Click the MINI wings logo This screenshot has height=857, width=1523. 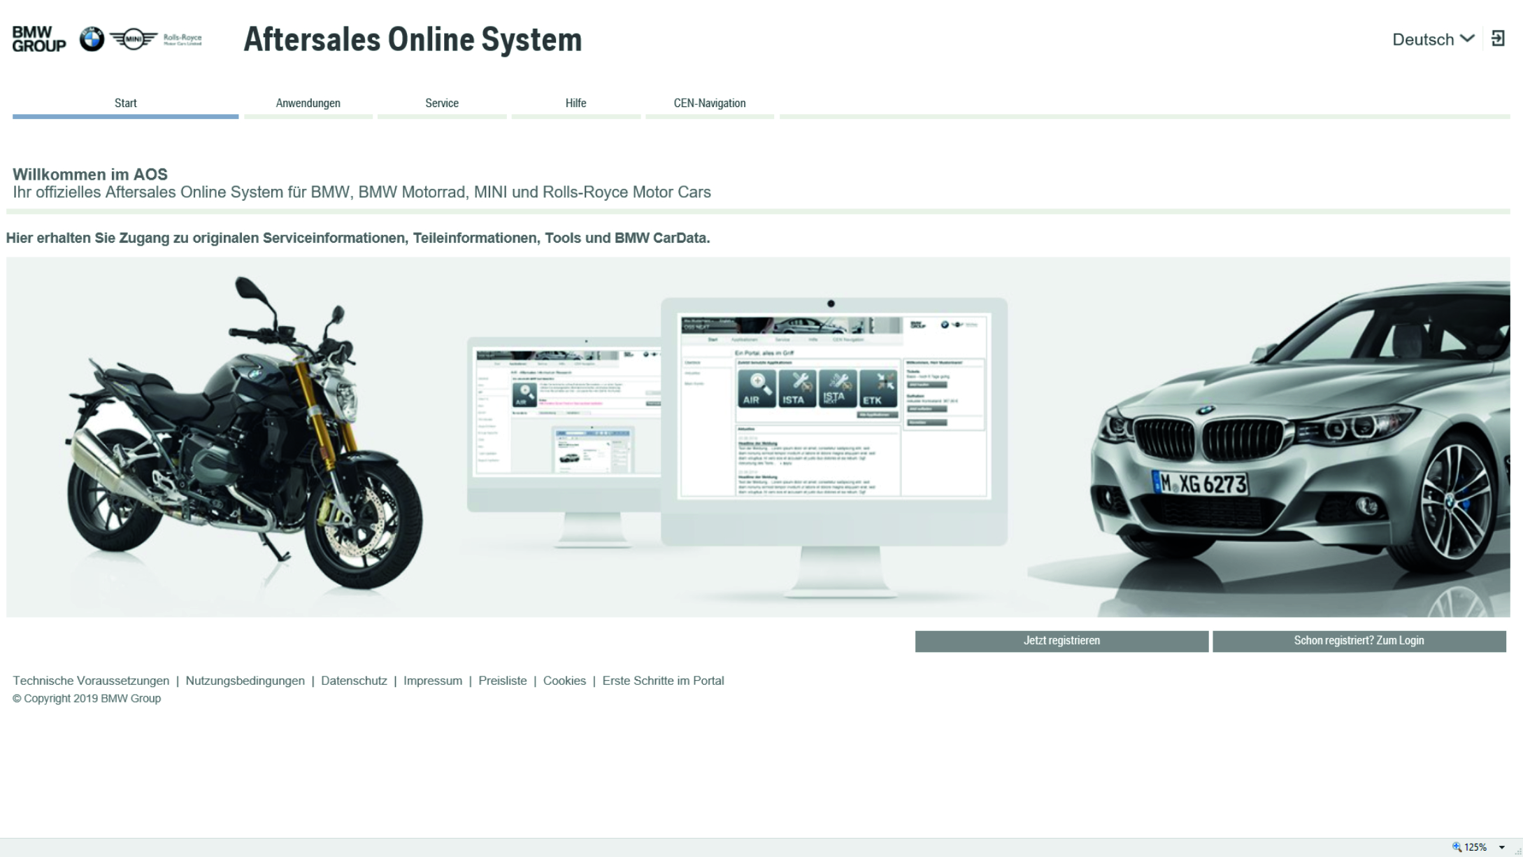click(133, 39)
